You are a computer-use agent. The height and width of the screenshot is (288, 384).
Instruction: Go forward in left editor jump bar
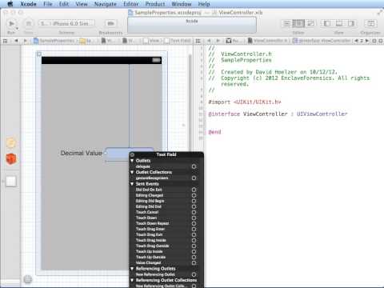26,41
